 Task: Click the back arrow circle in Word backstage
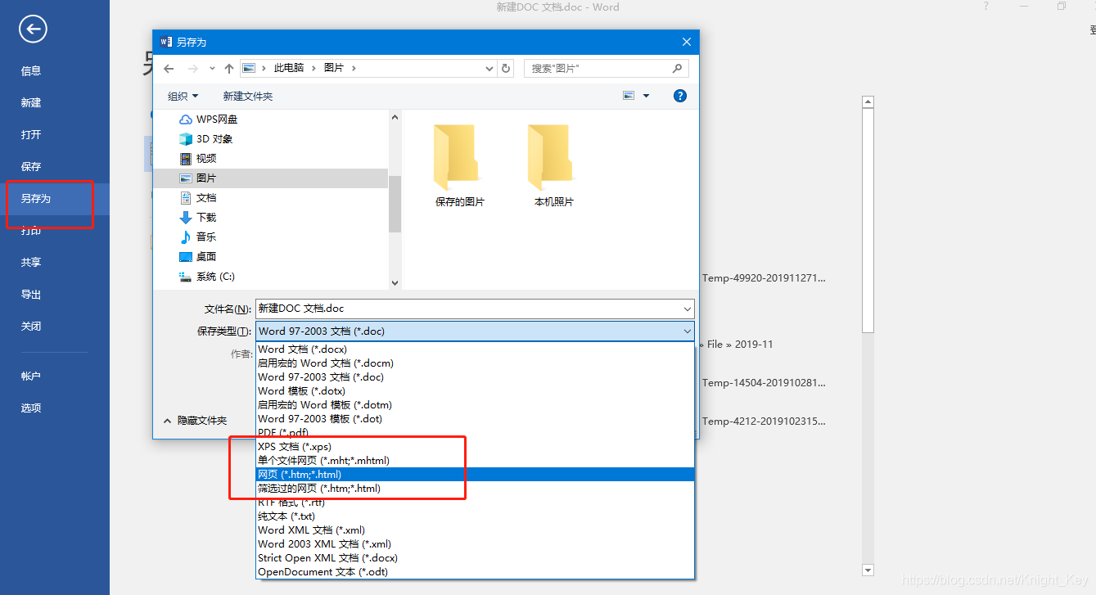pyautogui.click(x=33, y=30)
